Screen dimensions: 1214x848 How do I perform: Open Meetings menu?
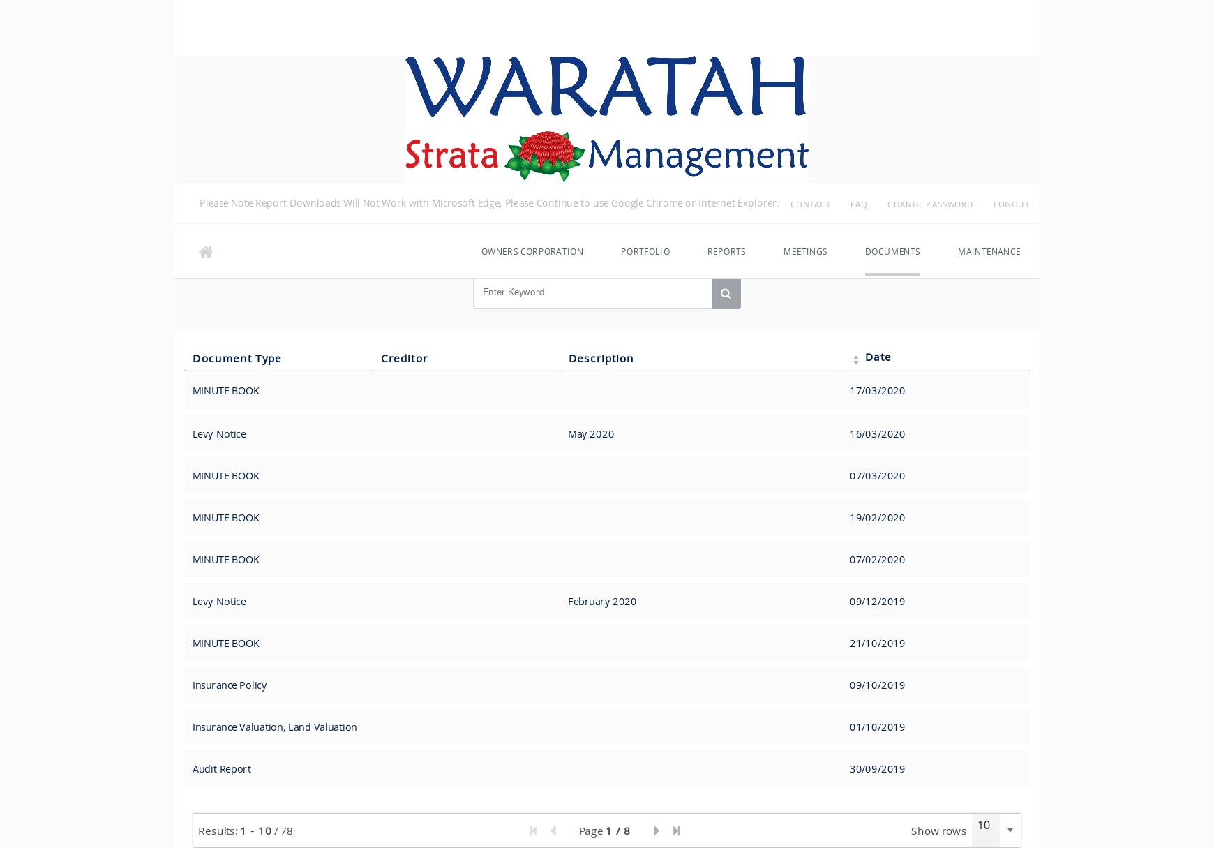coord(805,252)
